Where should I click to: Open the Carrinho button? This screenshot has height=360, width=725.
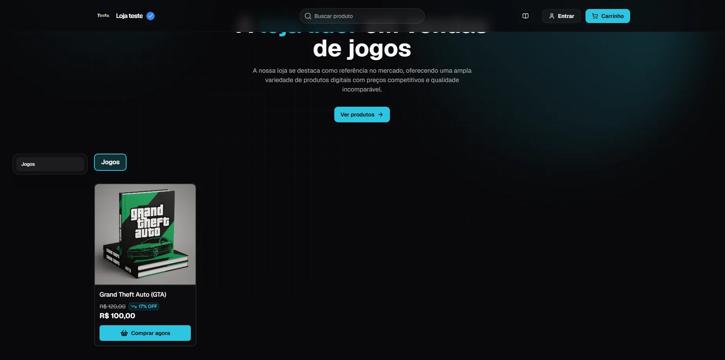click(x=607, y=16)
